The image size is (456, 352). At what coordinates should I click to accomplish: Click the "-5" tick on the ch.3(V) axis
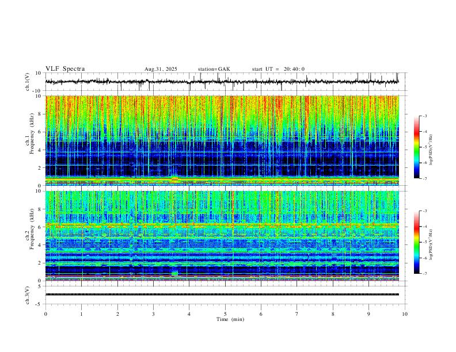click(39, 304)
